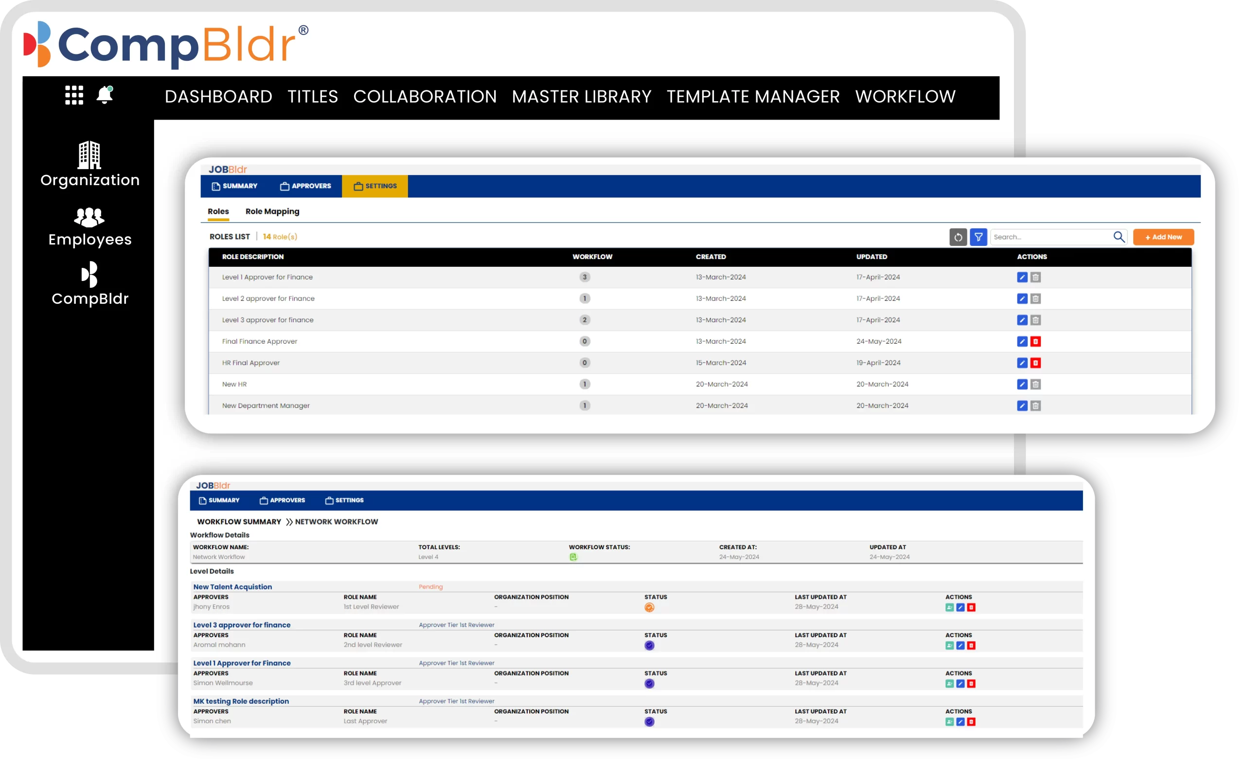Edit Level 1 Approver for Finance role
Viewport: 1245px width, 765px height.
click(1022, 277)
